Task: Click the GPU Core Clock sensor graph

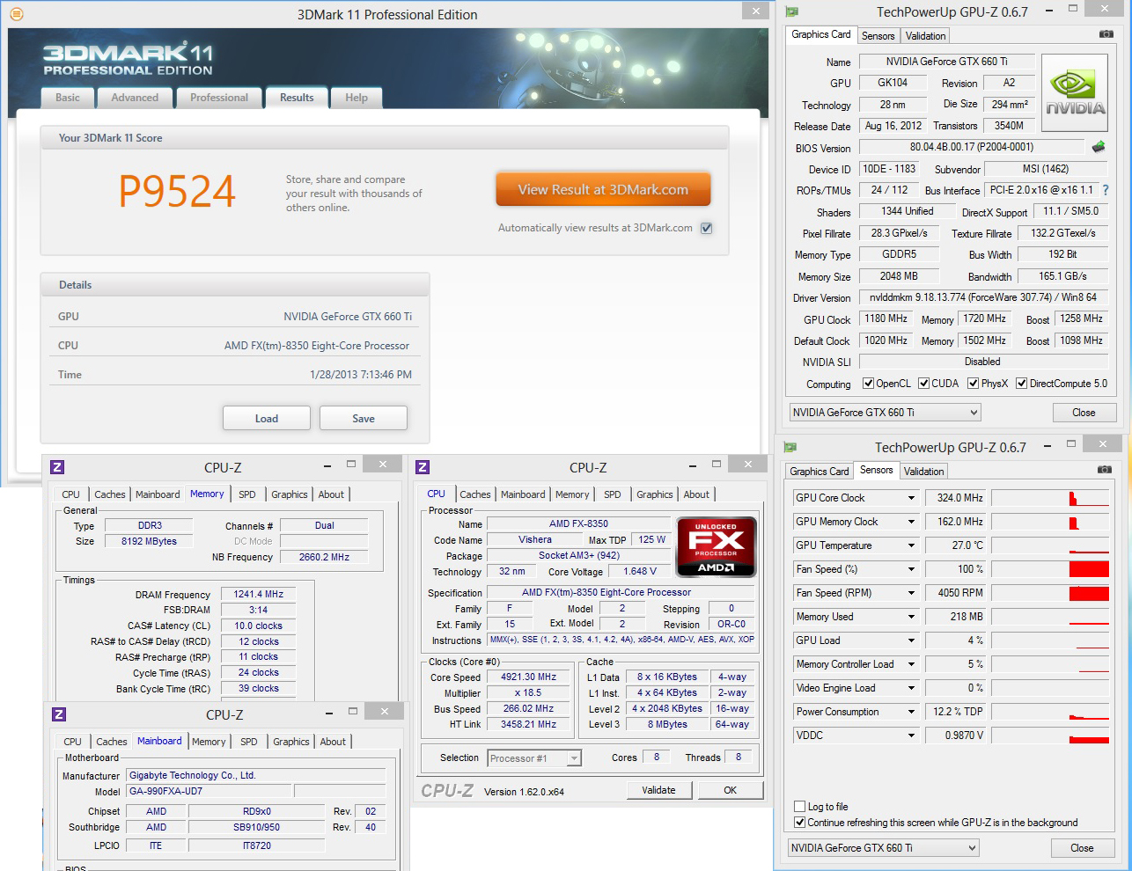Action: click(x=1049, y=498)
